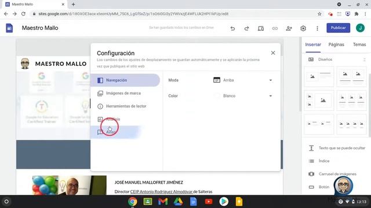Bookmark this page with the star icon

click(x=319, y=14)
